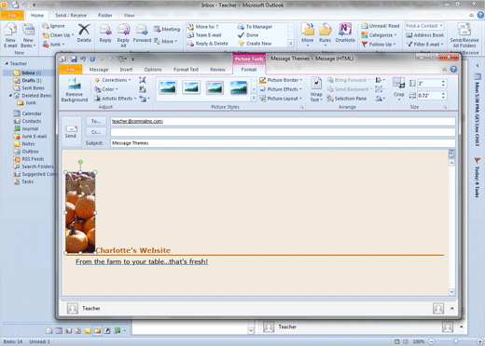485x346 pixels.
Task: Expand the Picture Styles gallery
Action: coord(254,99)
